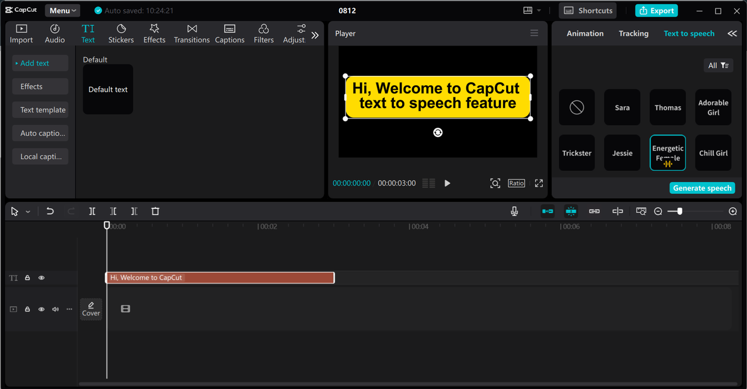Open the CapCut Menu dropdown
Screen dimensions: 747x389
(62, 10)
